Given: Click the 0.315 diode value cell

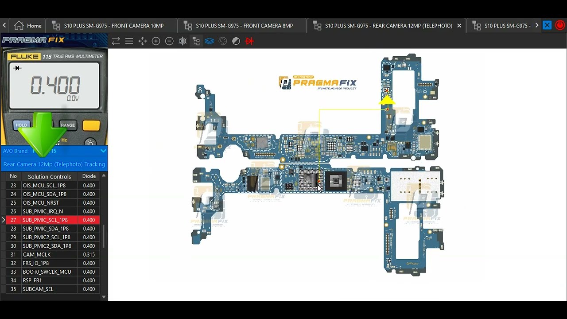Looking at the screenshot, I should [89, 255].
